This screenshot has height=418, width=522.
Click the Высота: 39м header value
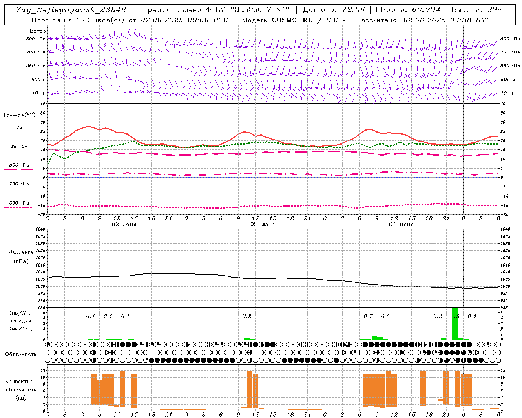coord(476,10)
